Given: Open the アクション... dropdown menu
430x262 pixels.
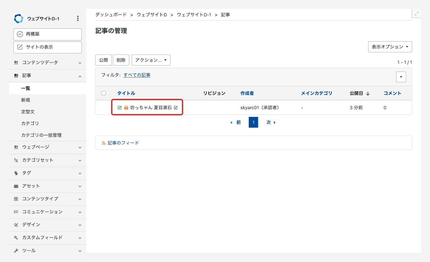Looking at the screenshot, I should tap(151, 60).
